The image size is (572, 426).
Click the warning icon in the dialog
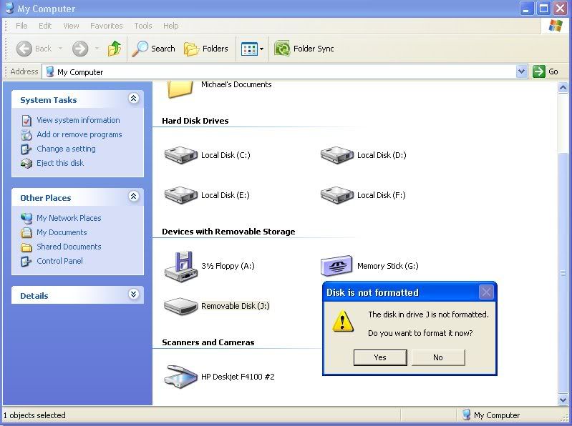[343, 321]
